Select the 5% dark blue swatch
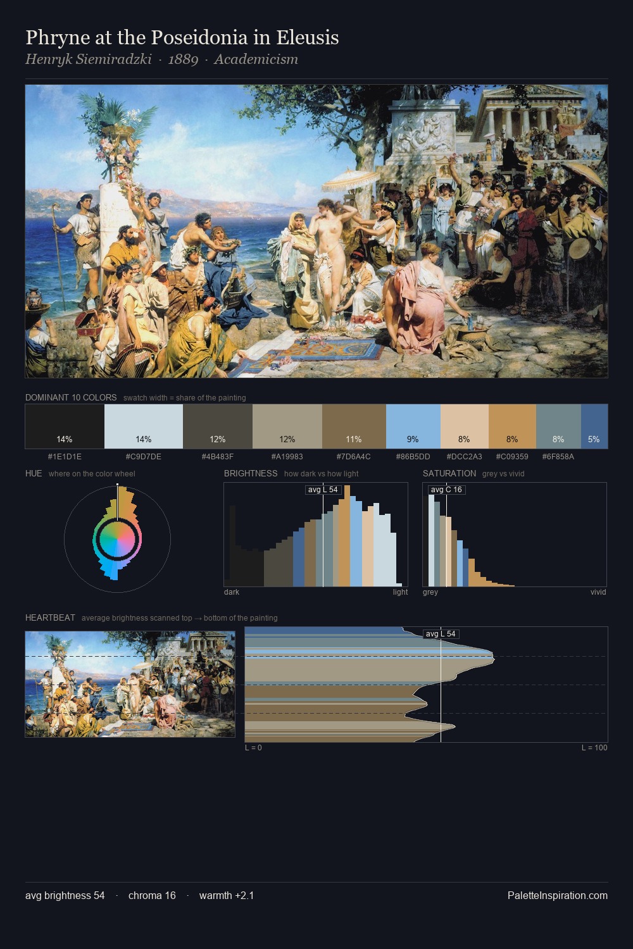The height and width of the screenshot is (949, 633). [594, 426]
